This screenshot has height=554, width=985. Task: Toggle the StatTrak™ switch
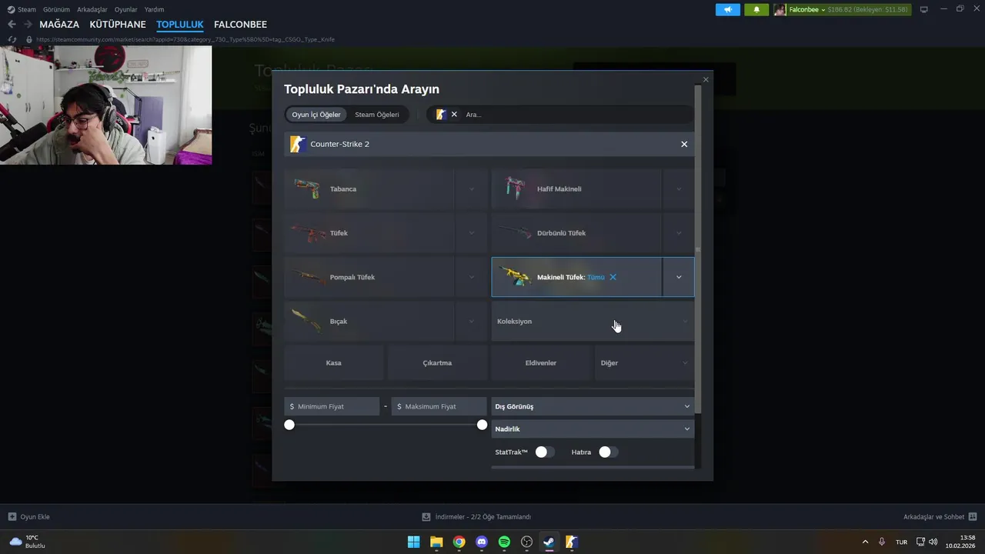pyautogui.click(x=544, y=452)
